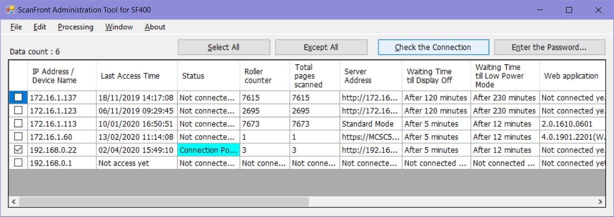Image resolution: width=614 pixels, height=217 pixels.
Task: Open the File menu
Action: 16,27
